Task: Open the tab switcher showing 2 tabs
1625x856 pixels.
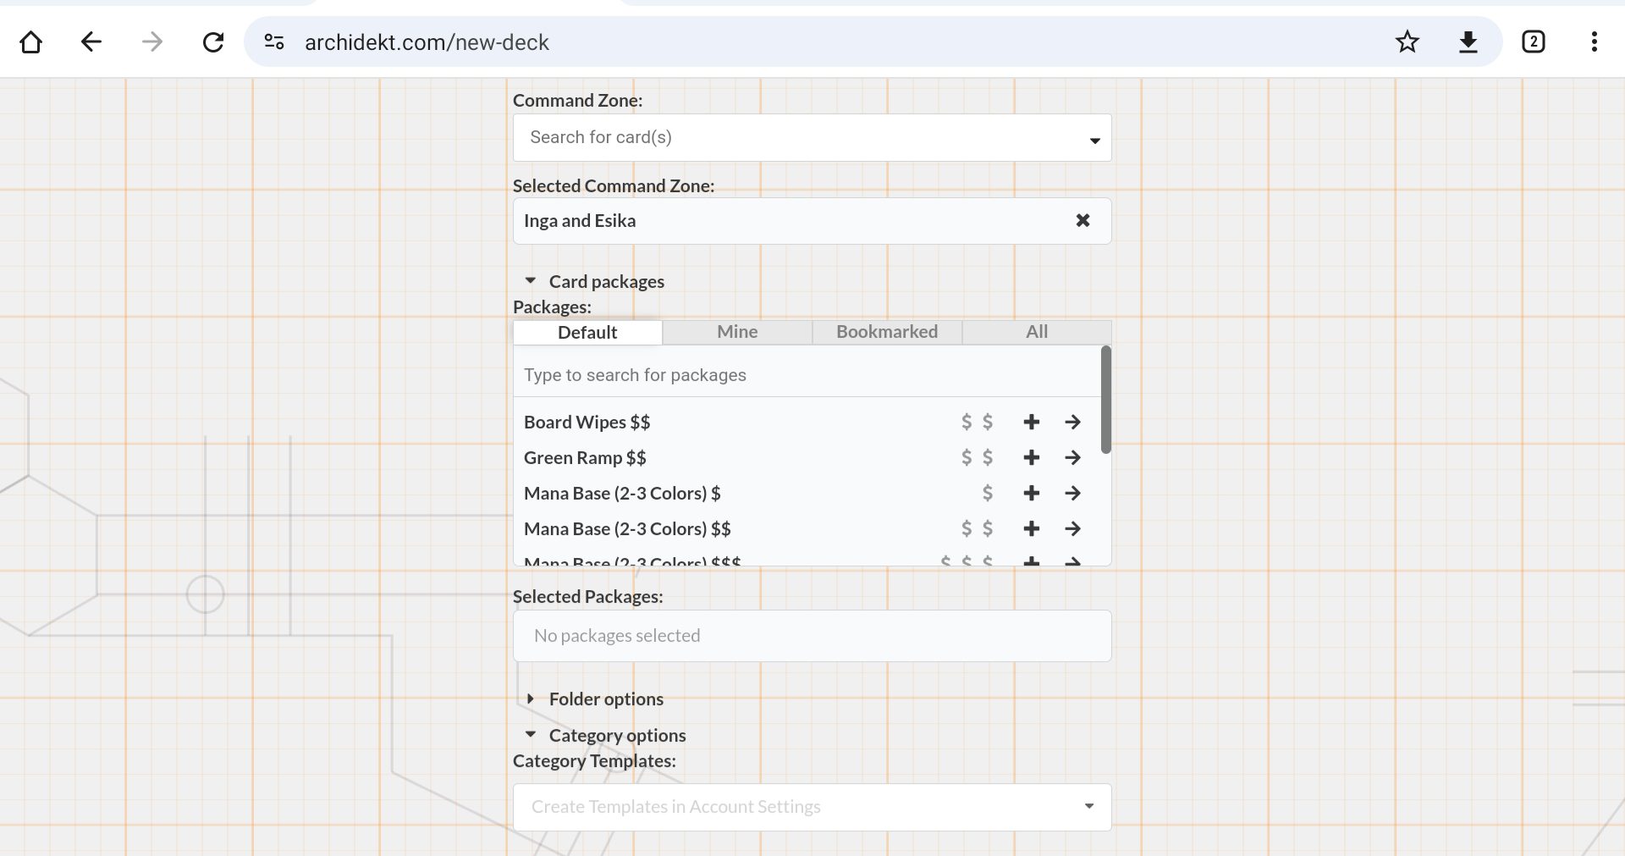Action: [1533, 41]
